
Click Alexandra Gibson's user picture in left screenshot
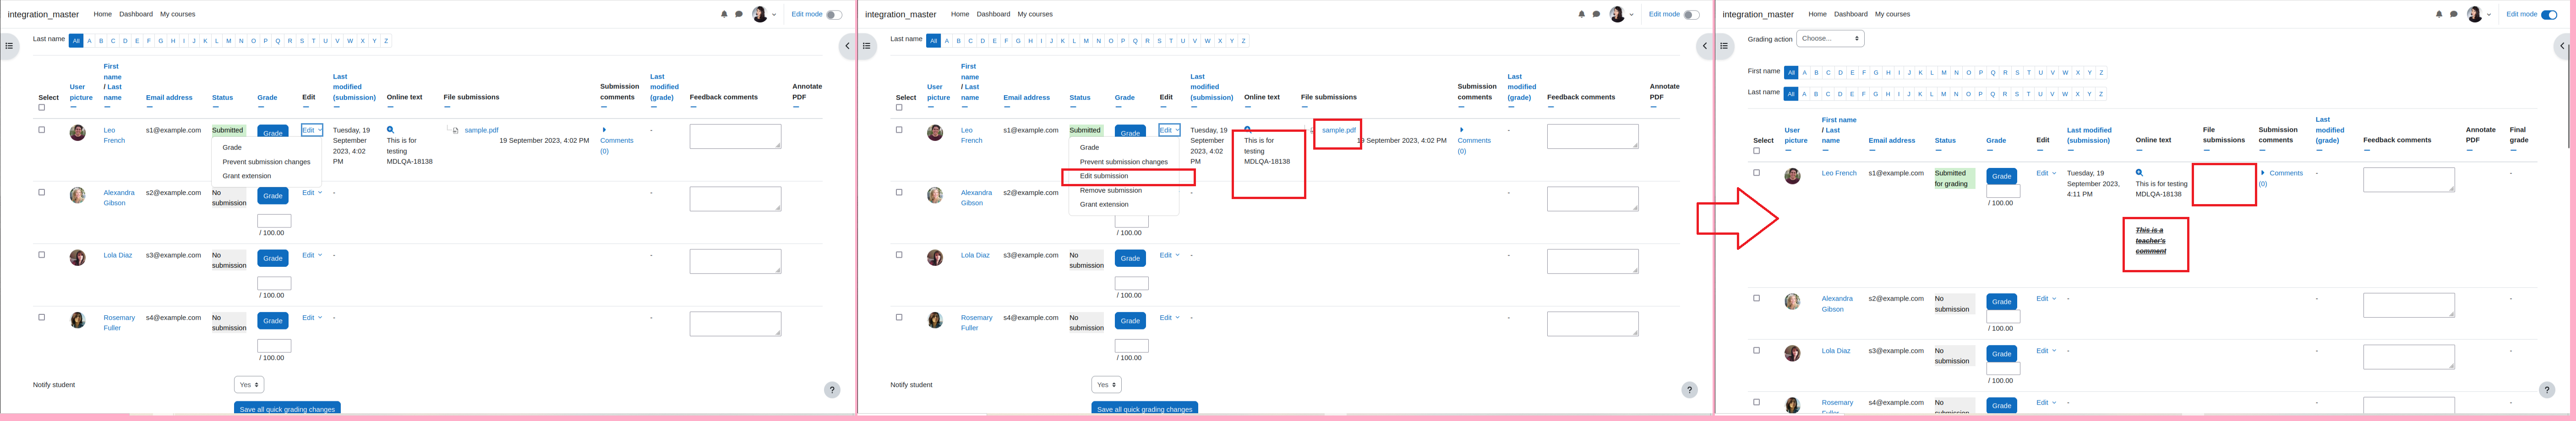coord(77,195)
